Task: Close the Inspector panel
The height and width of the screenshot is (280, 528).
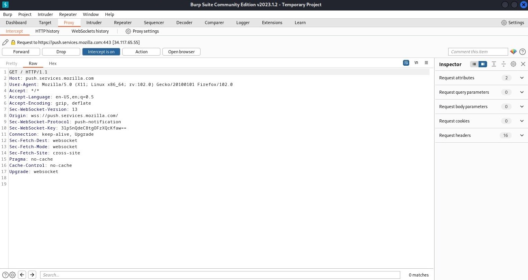Action: (x=523, y=64)
